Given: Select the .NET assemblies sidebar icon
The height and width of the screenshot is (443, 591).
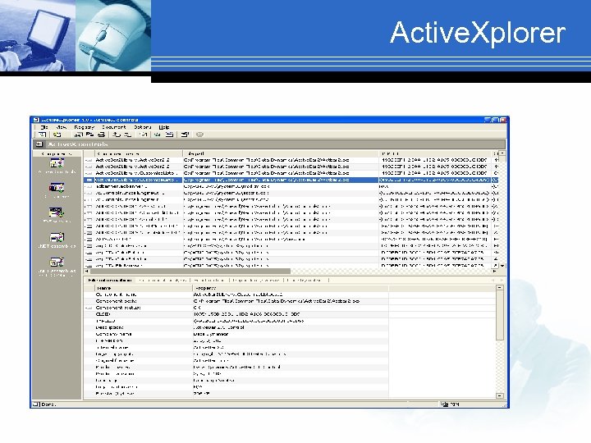Looking at the screenshot, I should pos(57,237).
